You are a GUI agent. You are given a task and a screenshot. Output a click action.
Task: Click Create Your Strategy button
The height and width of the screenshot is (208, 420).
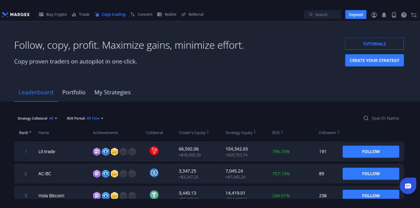[x=374, y=60]
